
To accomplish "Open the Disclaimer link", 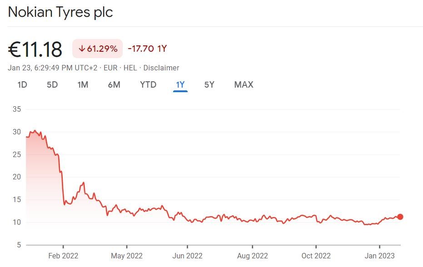I will click(x=161, y=68).
